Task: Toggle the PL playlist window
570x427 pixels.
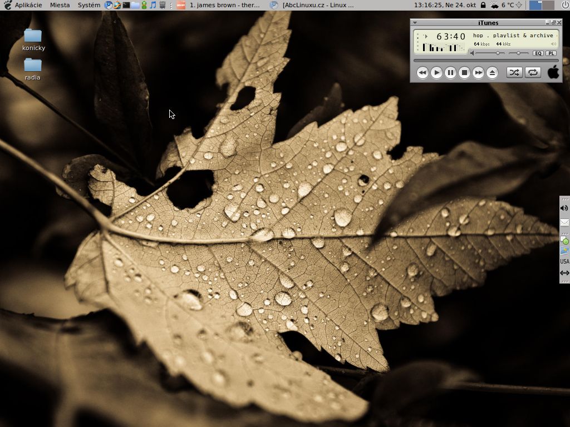Action: coord(551,53)
